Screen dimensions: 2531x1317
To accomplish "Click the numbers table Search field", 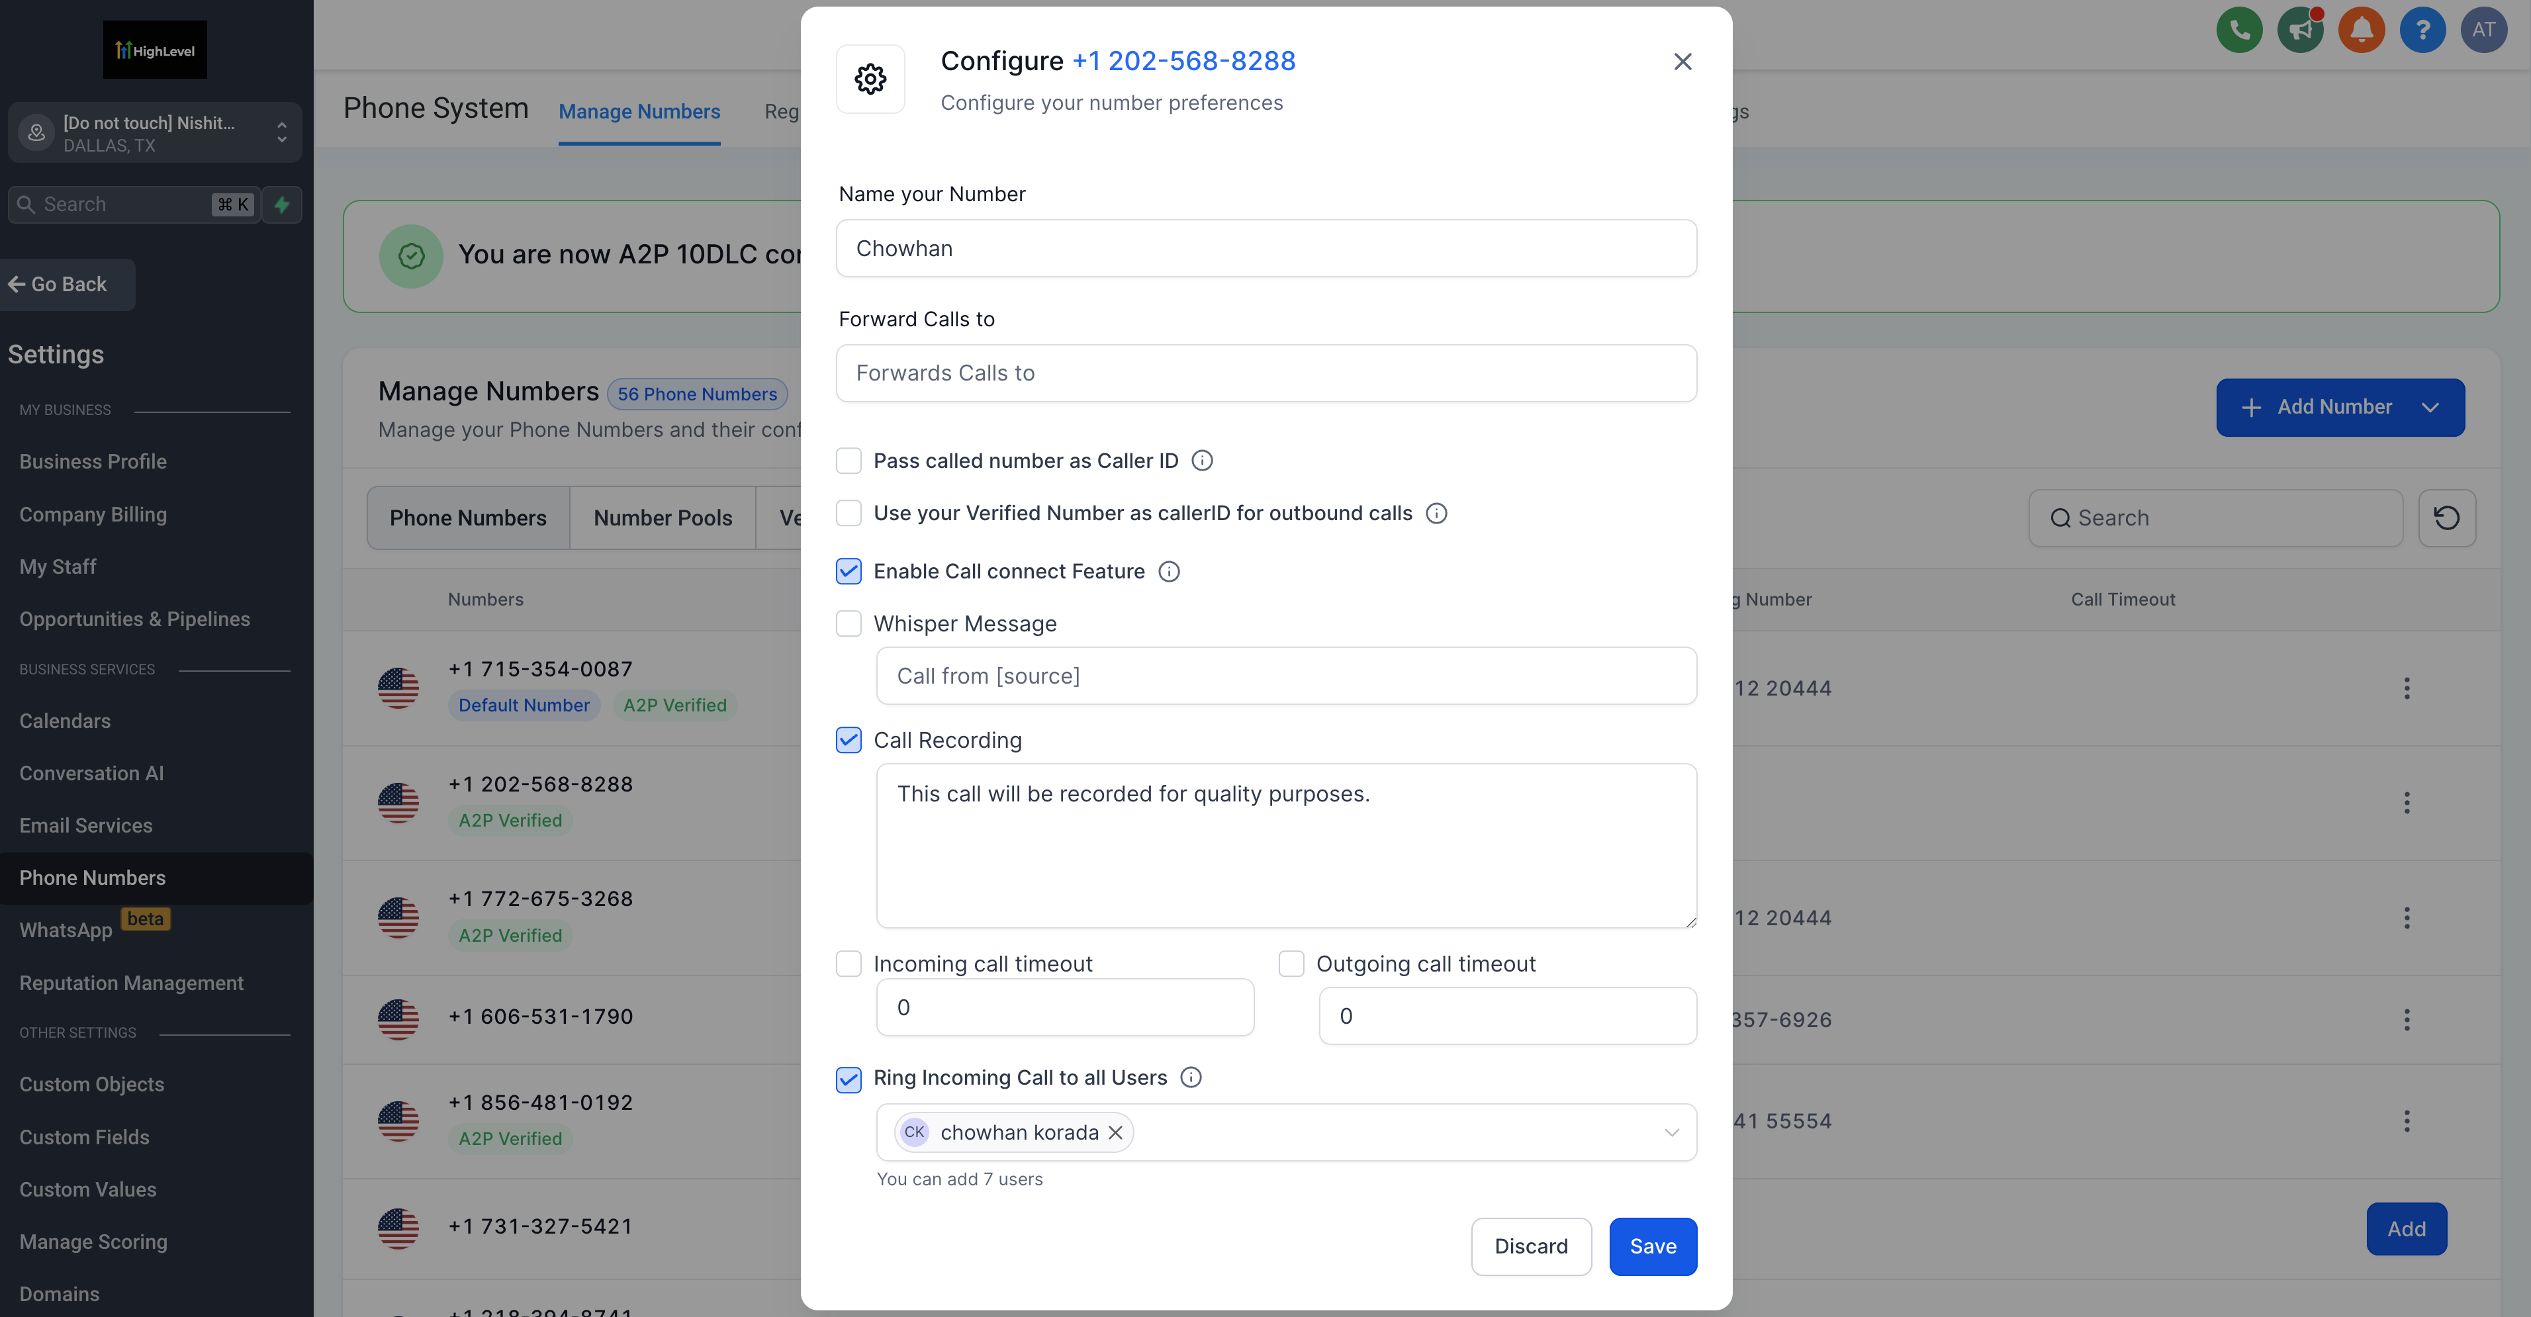I will [x=2215, y=518].
